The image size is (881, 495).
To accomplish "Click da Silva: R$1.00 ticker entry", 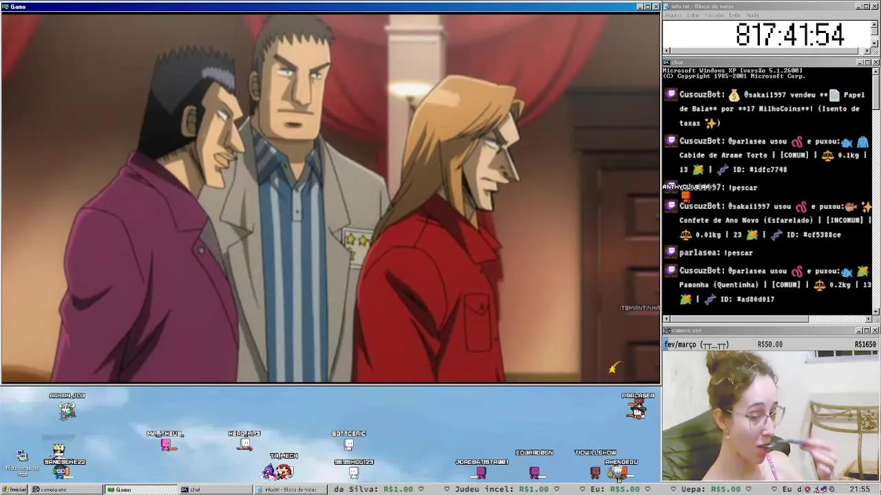I will (374, 489).
